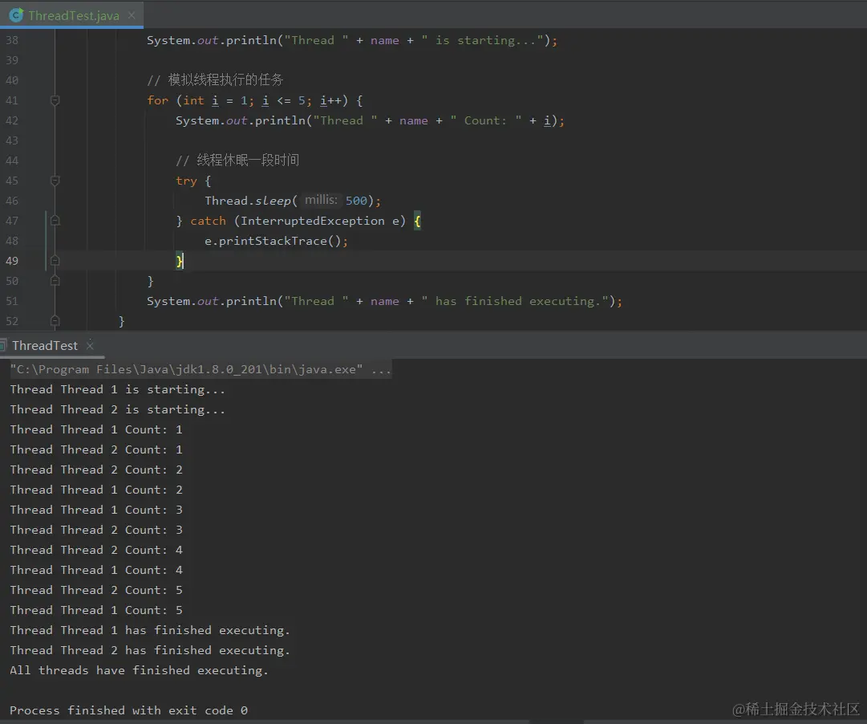Close the ThreadTest.java editor tab
This screenshot has height=724, width=867.
pyautogui.click(x=132, y=15)
